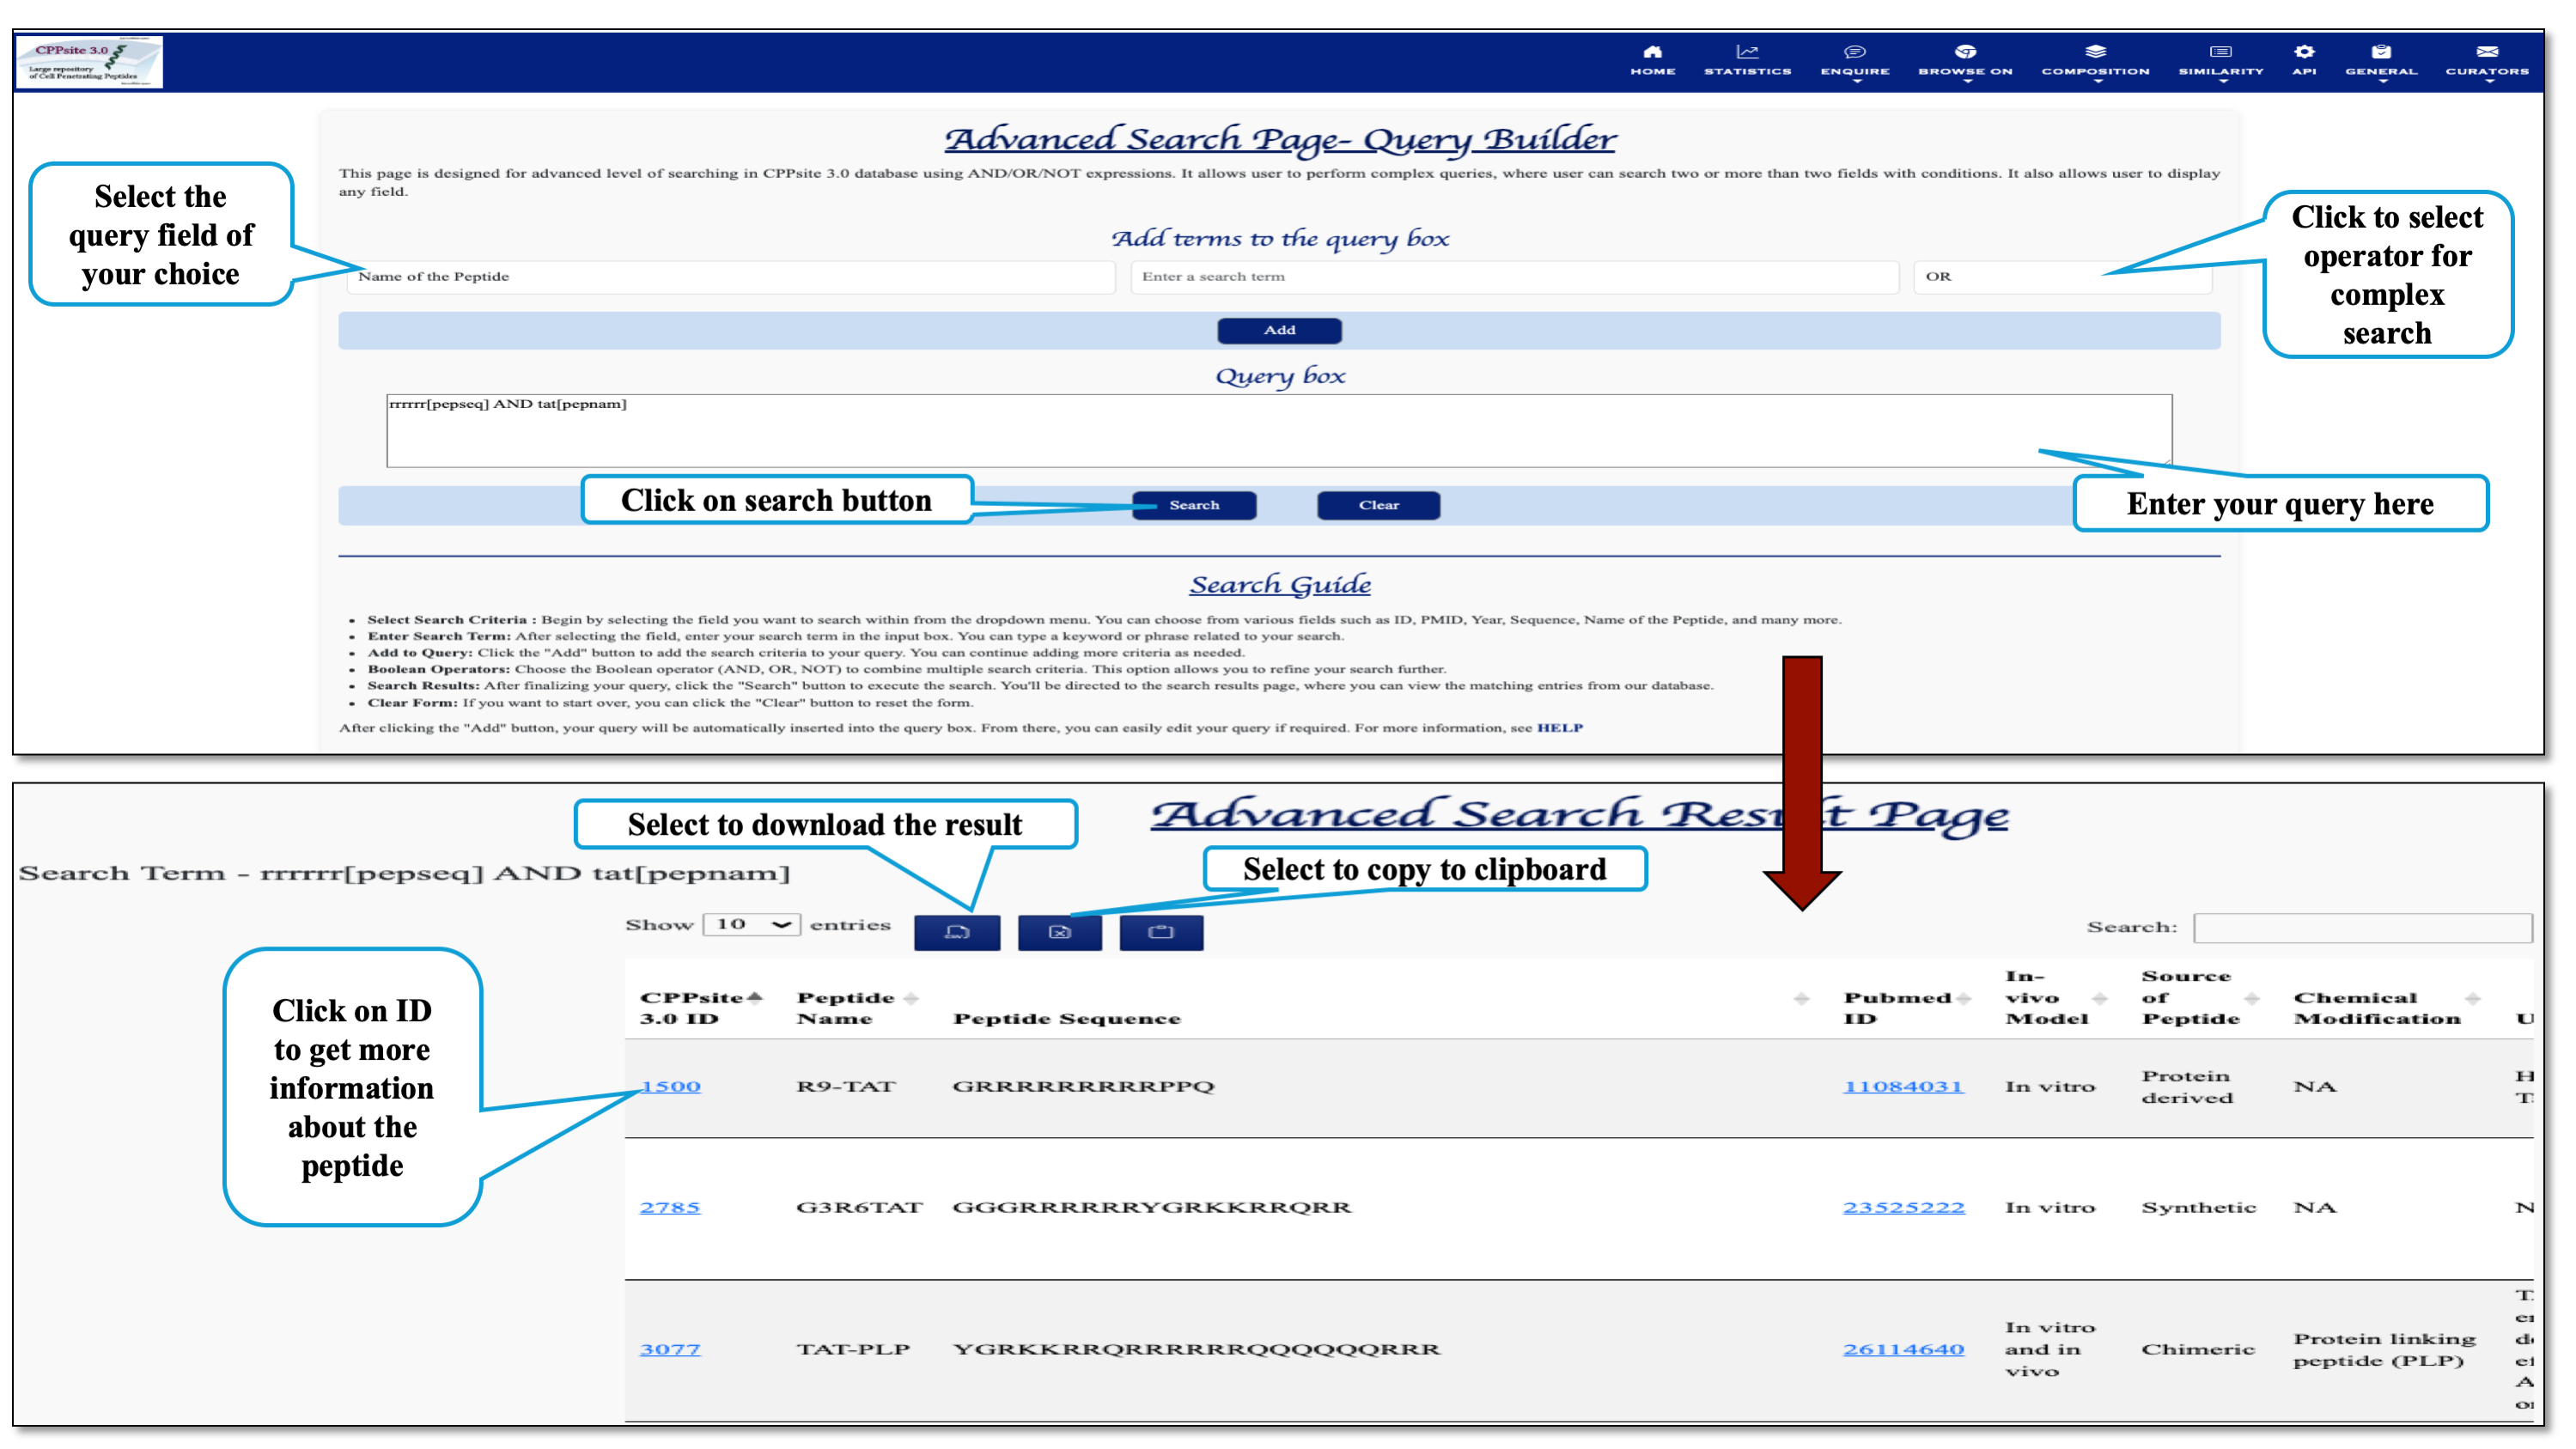This screenshot has width=2576, height=1449.
Task: Click the copy to clipboard icon button
Action: (1160, 932)
